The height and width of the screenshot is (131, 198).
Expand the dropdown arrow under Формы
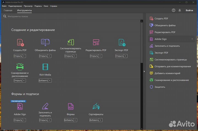[75, 120]
